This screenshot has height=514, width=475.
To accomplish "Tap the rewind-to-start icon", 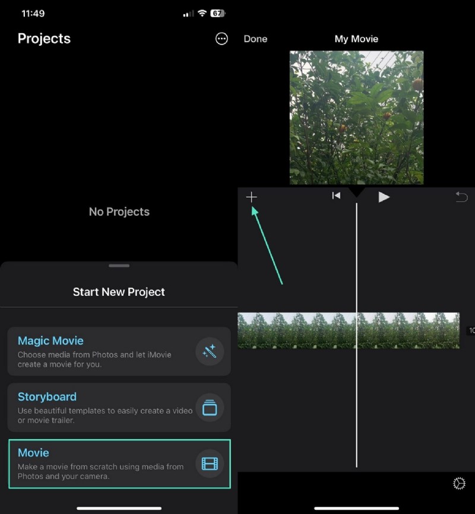I will (x=336, y=195).
